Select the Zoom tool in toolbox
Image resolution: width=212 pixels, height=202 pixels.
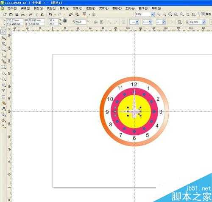click(x=3, y=49)
